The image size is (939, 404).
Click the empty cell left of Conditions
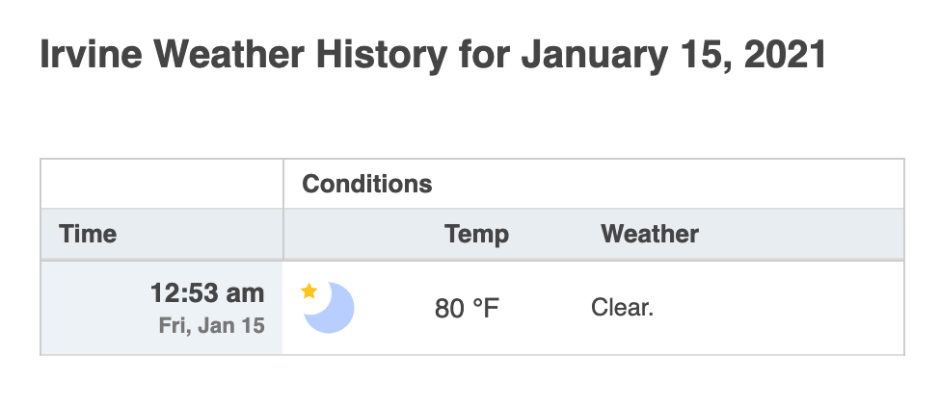click(x=162, y=184)
